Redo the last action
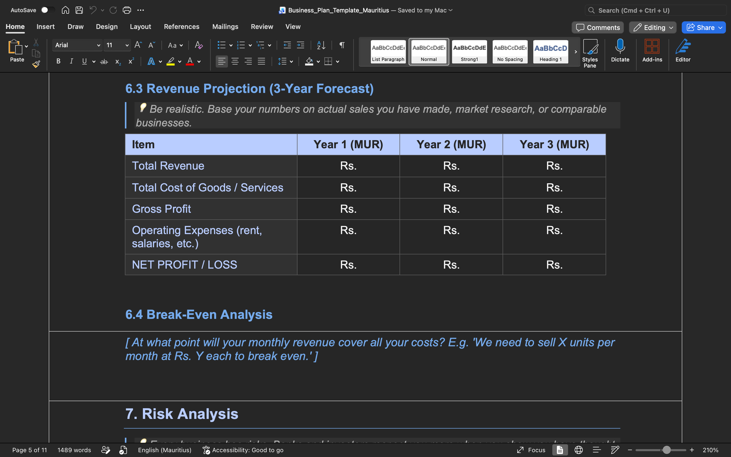The width and height of the screenshot is (731, 457). [113, 10]
